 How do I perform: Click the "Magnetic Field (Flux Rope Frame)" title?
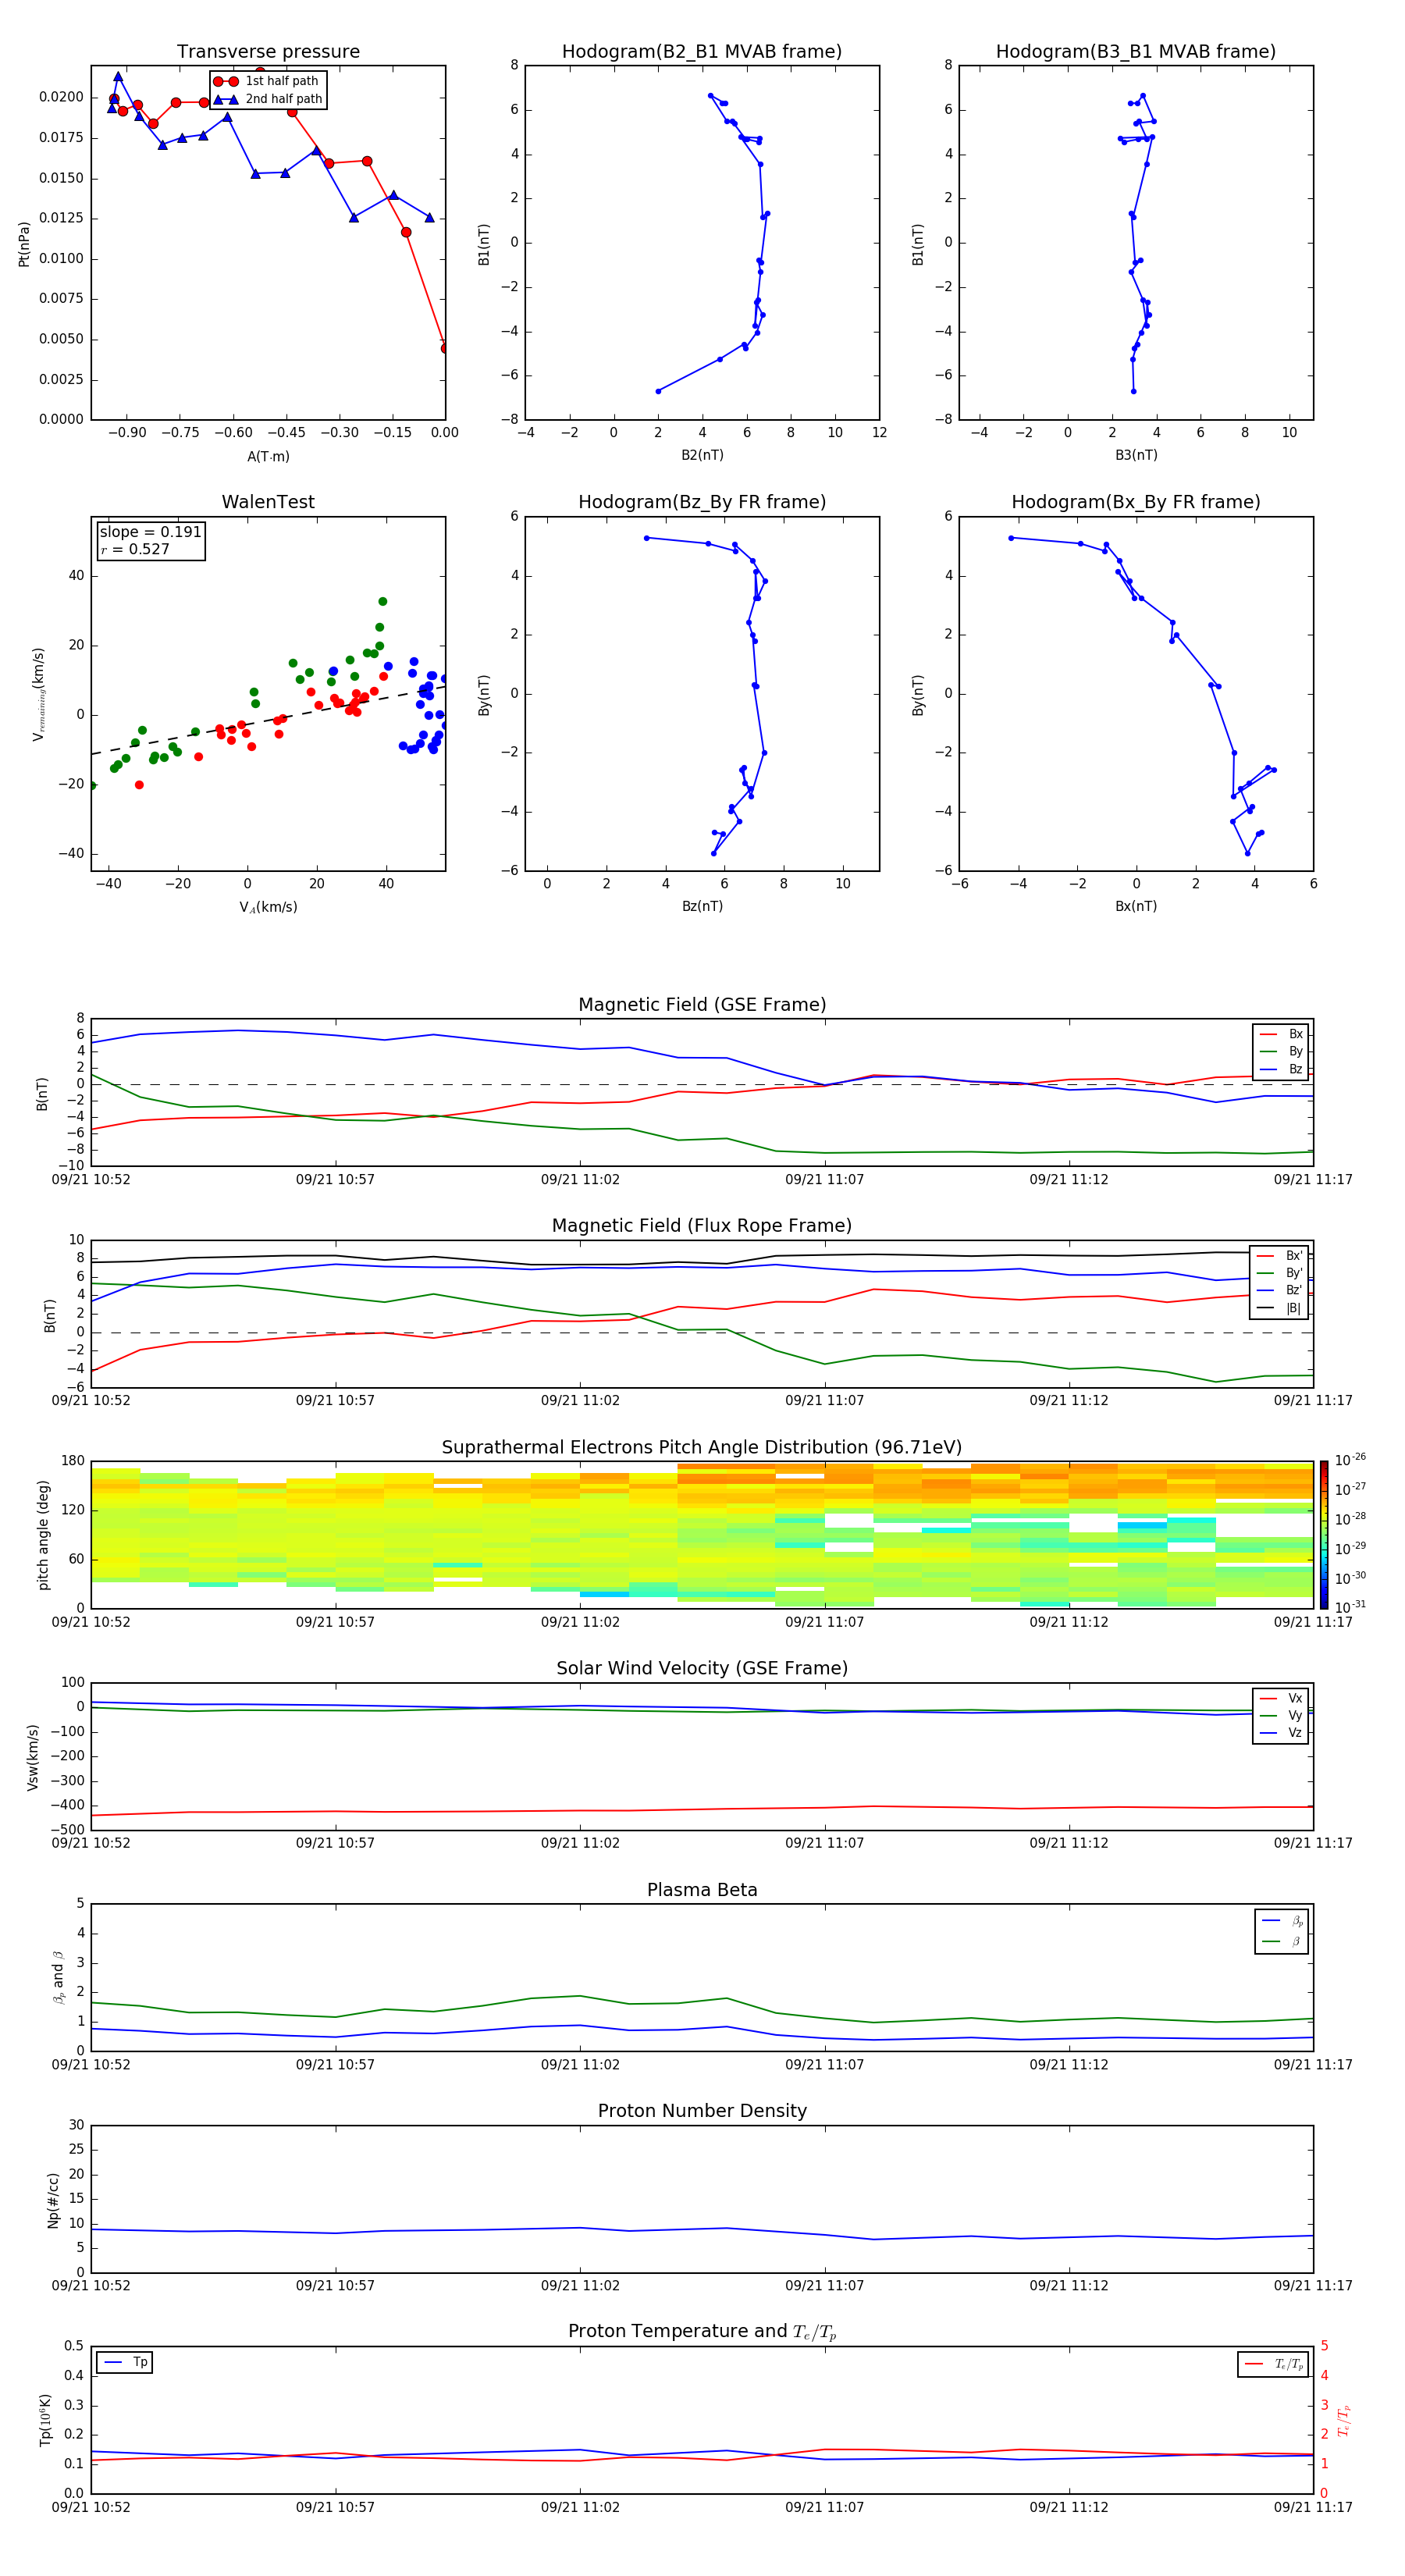click(702, 1226)
